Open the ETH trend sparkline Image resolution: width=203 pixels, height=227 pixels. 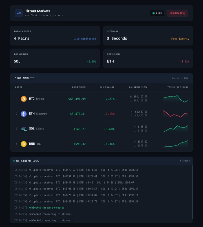coord(175,114)
